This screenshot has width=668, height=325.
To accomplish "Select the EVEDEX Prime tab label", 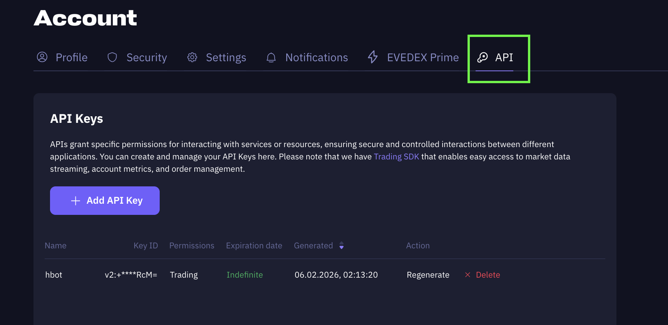I will click(x=423, y=57).
